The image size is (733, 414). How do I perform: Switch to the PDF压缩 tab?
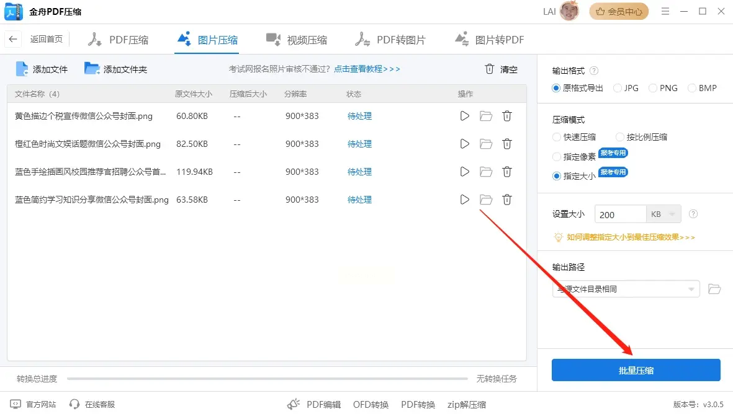[118, 40]
